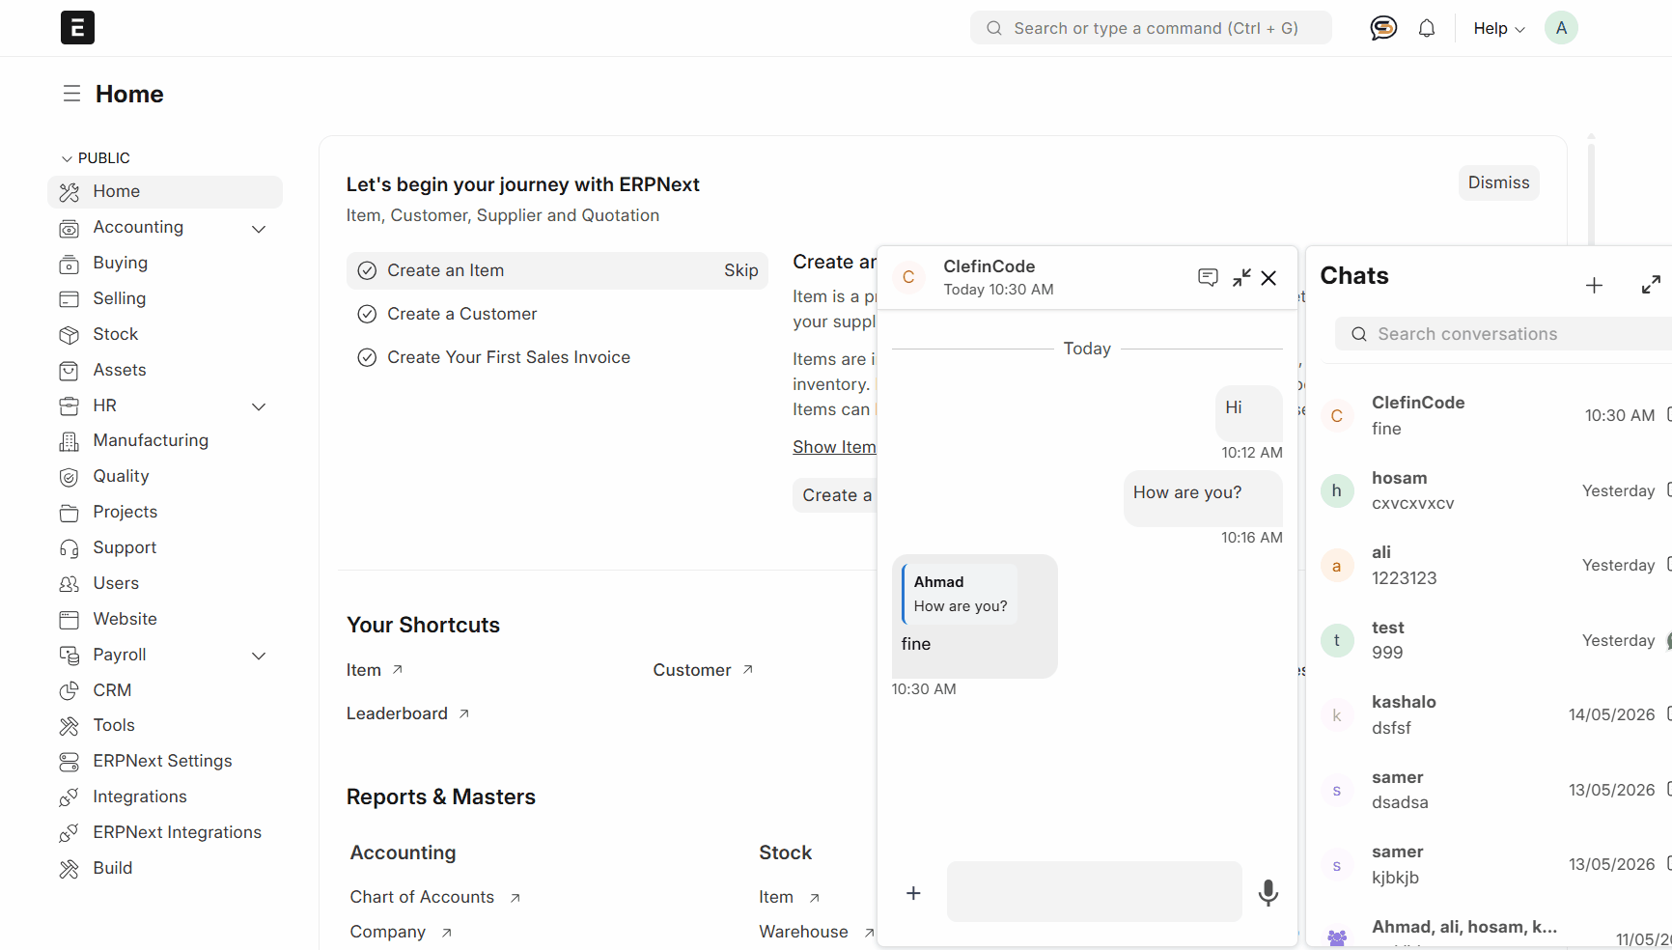Toggle the Create a Customer step check
Image resolution: width=1672 pixels, height=950 pixels.
pos(367,314)
